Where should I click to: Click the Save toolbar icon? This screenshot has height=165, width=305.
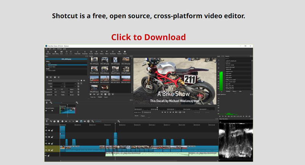(61, 52)
